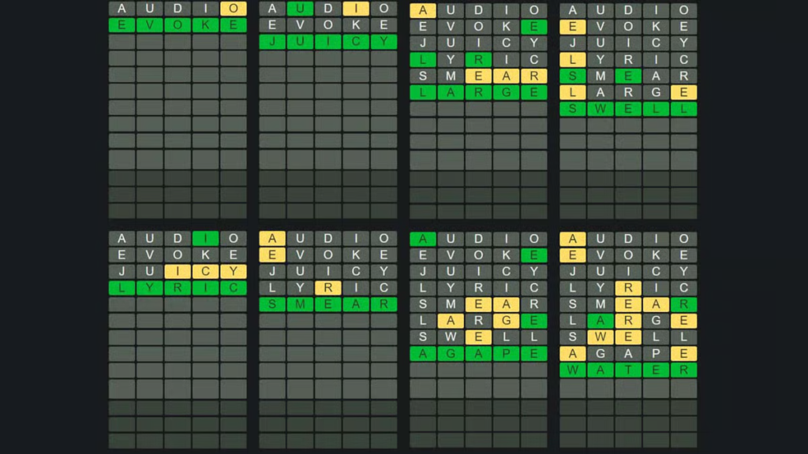This screenshot has width=808, height=454.
Task: Click the yellow O tile in top-left board
Action: 233,9
